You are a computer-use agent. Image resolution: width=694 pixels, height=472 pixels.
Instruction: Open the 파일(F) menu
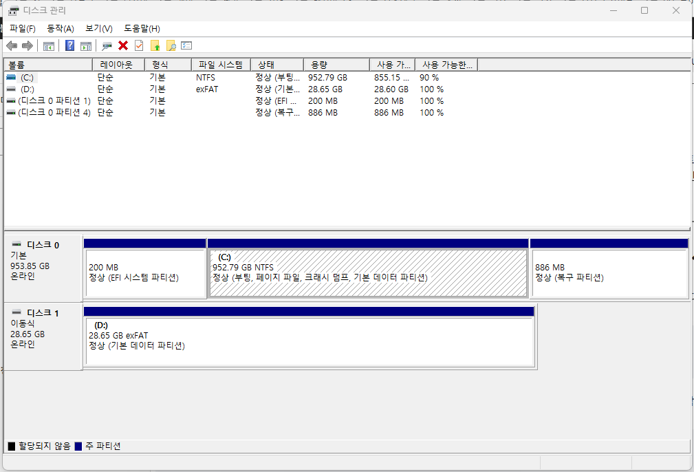pyautogui.click(x=23, y=29)
